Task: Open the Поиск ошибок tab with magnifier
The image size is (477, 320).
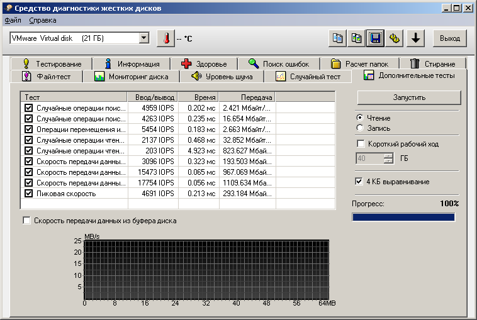Action: pyautogui.click(x=279, y=63)
